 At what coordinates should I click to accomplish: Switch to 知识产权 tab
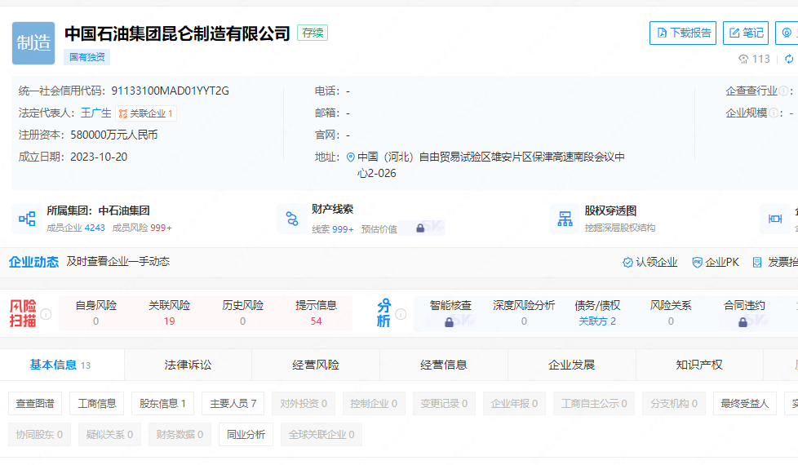(699, 365)
